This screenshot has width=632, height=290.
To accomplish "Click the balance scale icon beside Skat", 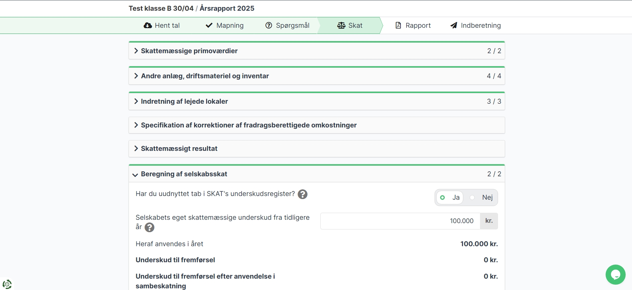I will pyautogui.click(x=341, y=25).
